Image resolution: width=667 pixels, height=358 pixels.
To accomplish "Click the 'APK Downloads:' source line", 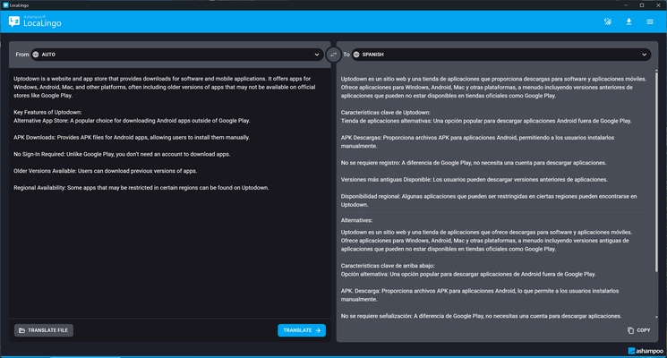I will [x=132, y=137].
